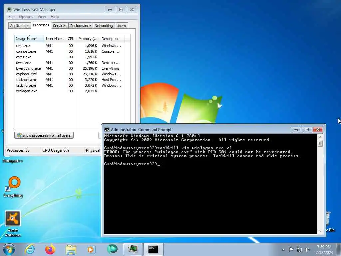Select the csrss.exe process row
Image resolution: width=341 pixels, height=256 pixels.
(x=70, y=57)
